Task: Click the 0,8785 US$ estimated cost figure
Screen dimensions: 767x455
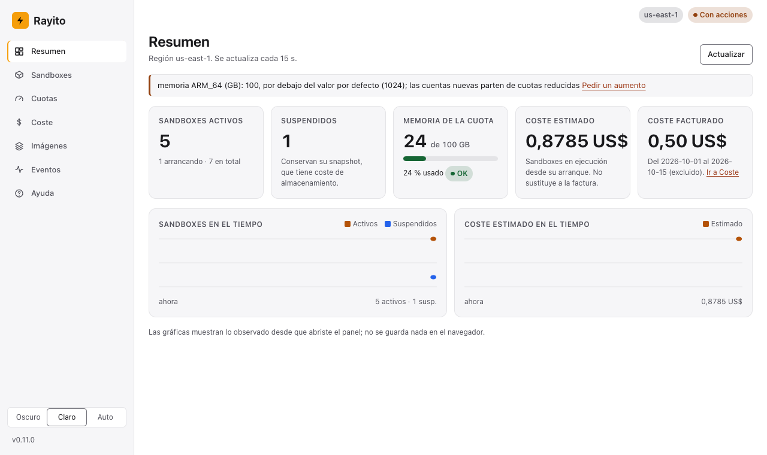Action: click(576, 141)
